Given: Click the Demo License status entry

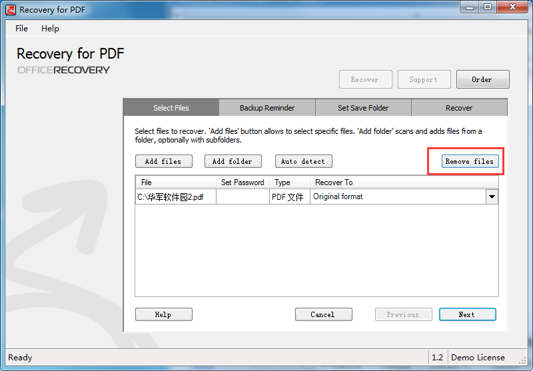Looking at the screenshot, I should click(x=478, y=358).
